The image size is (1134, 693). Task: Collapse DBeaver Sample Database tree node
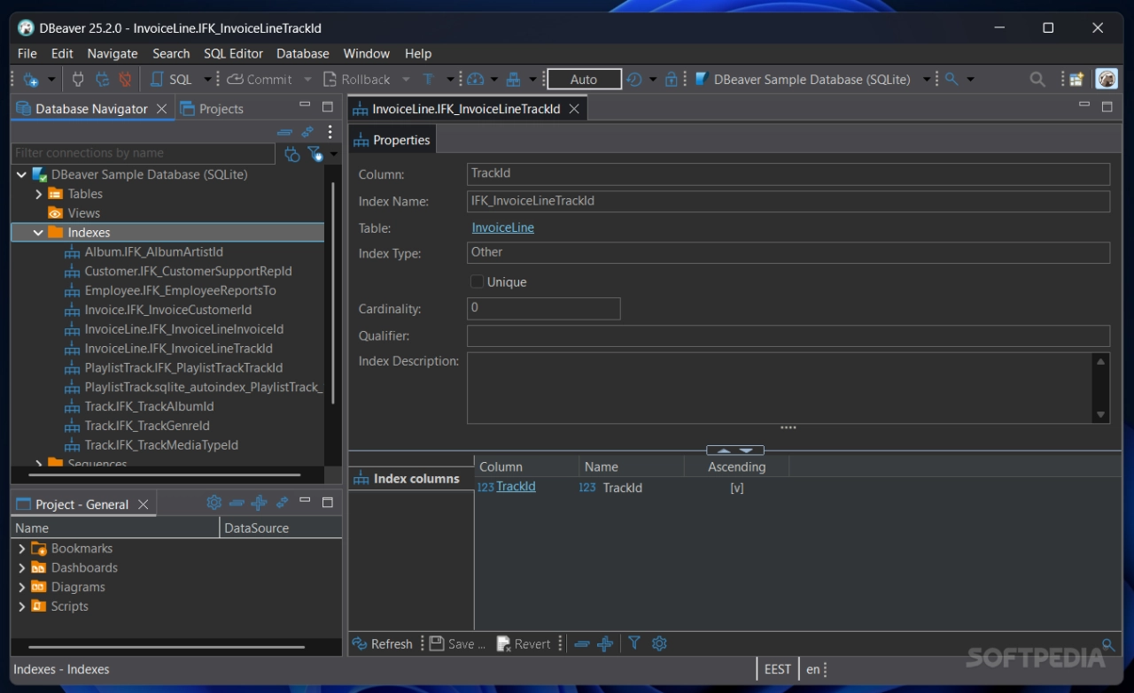[x=21, y=174]
